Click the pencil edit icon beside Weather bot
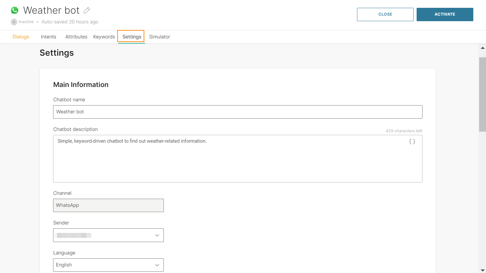 (x=87, y=10)
